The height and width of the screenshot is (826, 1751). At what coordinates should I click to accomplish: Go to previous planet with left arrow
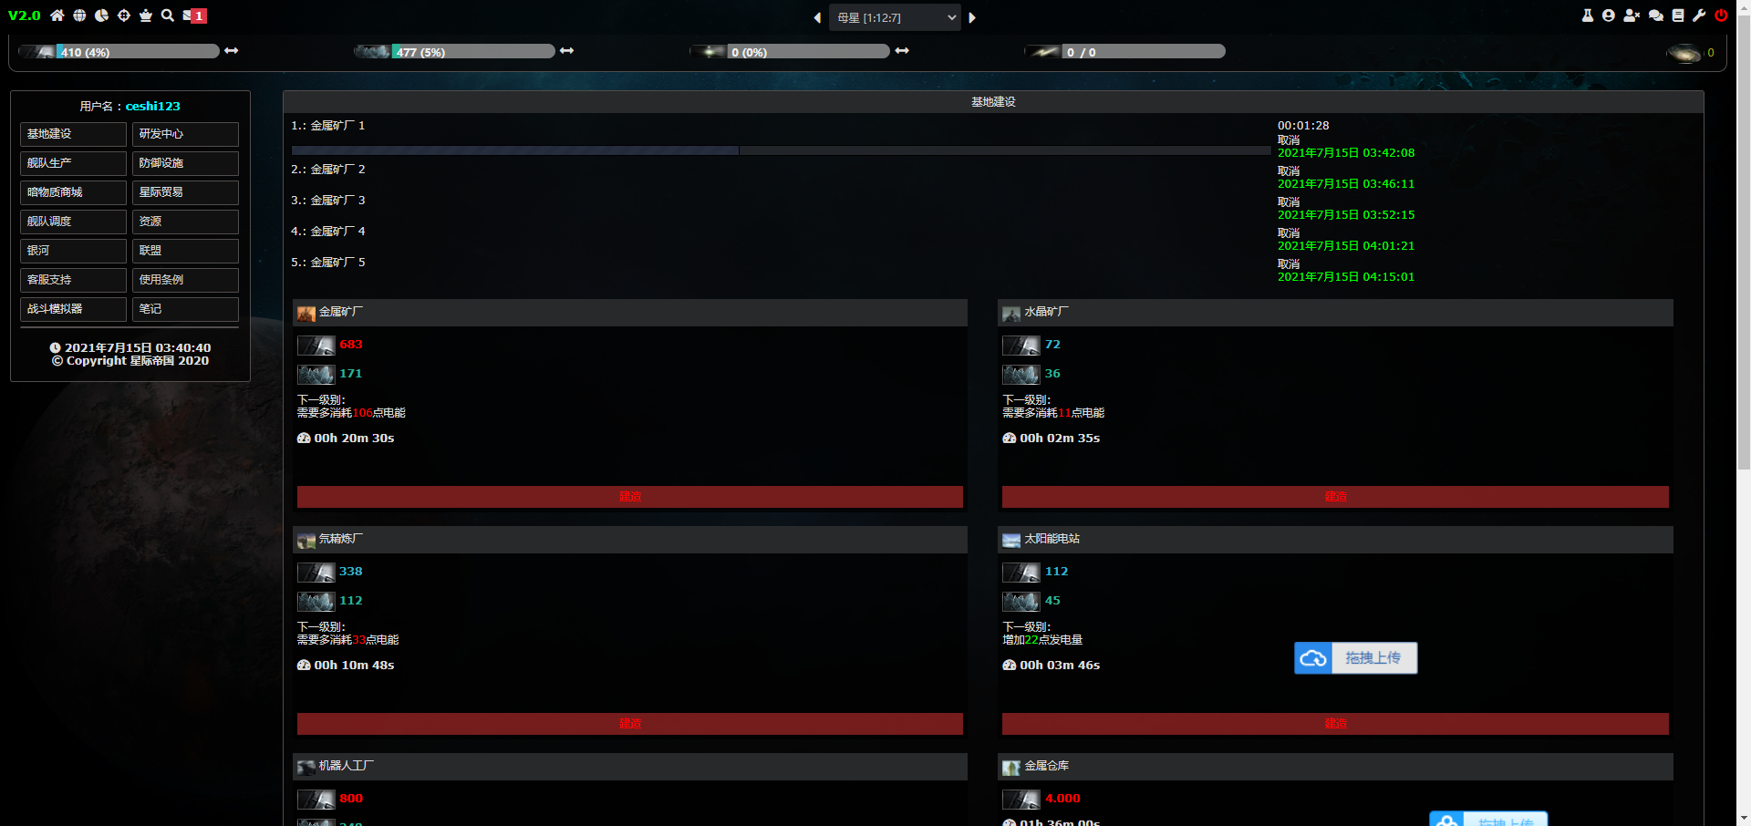pos(817,17)
